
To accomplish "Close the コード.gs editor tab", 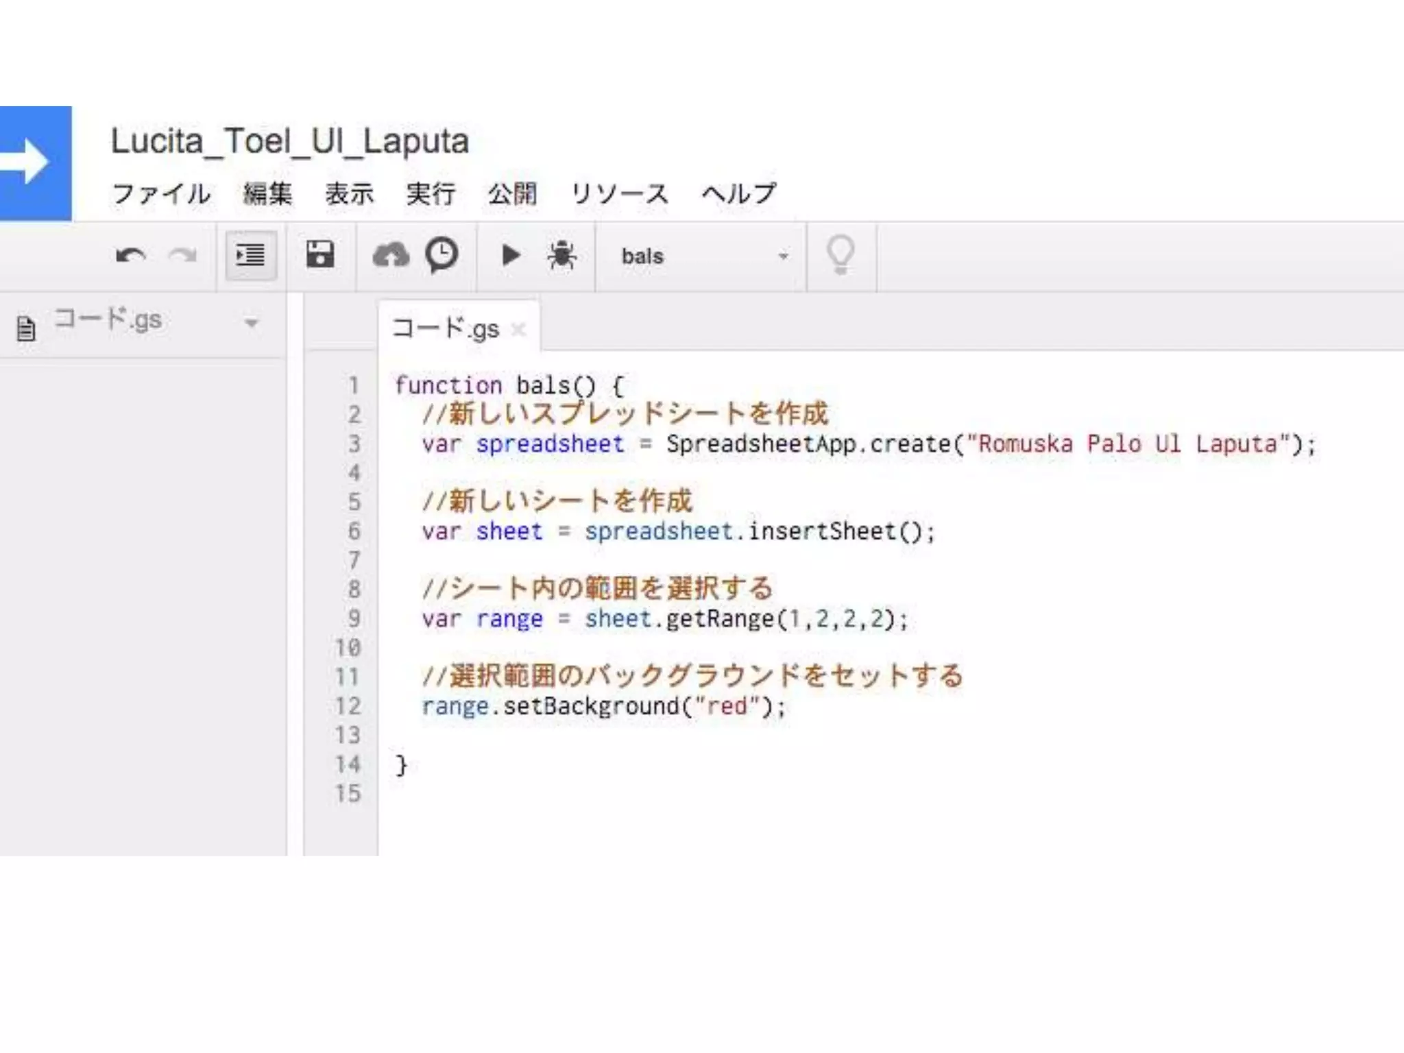I will pyautogui.click(x=519, y=330).
